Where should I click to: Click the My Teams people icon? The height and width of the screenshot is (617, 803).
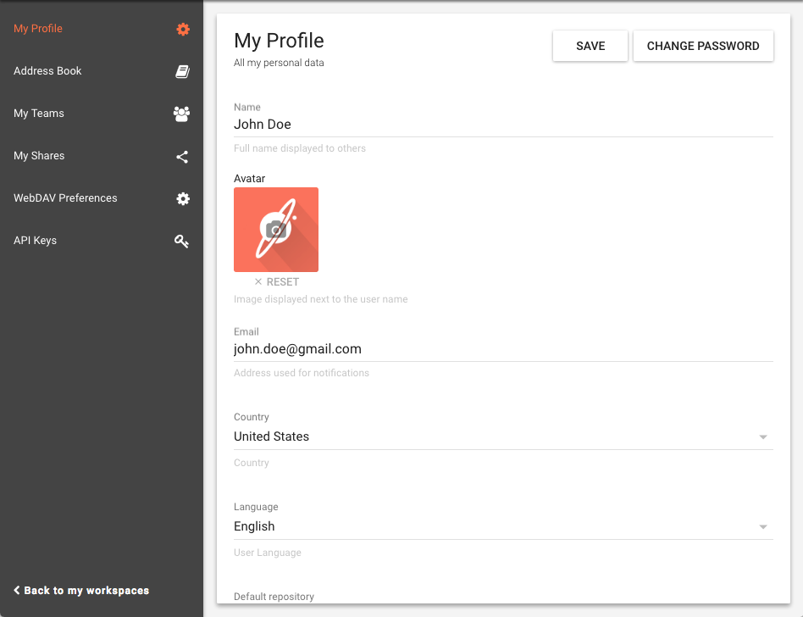point(181,114)
